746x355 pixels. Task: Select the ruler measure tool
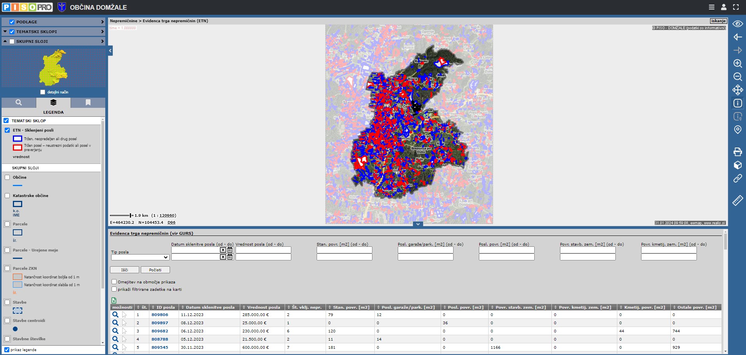(737, 200)
